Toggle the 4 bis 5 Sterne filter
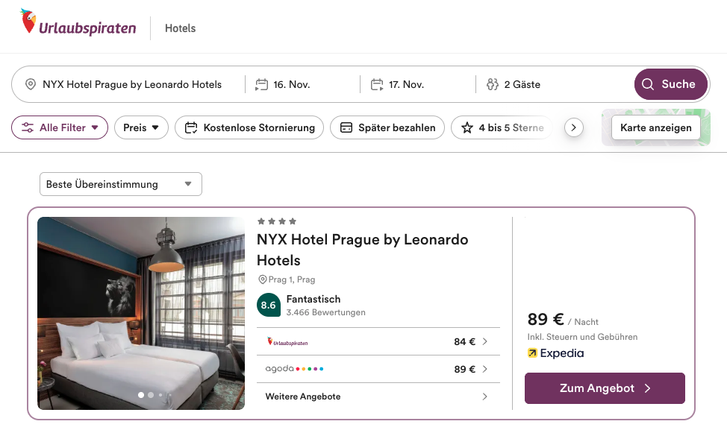Image resolution: width=727 pixels, height=433 pixels. coord(502,127)
